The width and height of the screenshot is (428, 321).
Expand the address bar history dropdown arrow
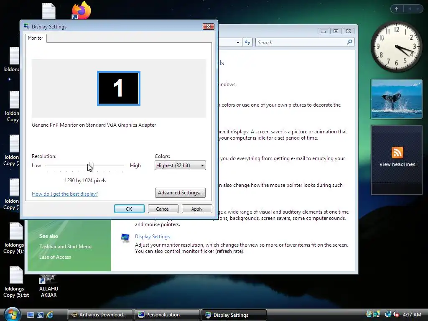click(x=238, y=42)
